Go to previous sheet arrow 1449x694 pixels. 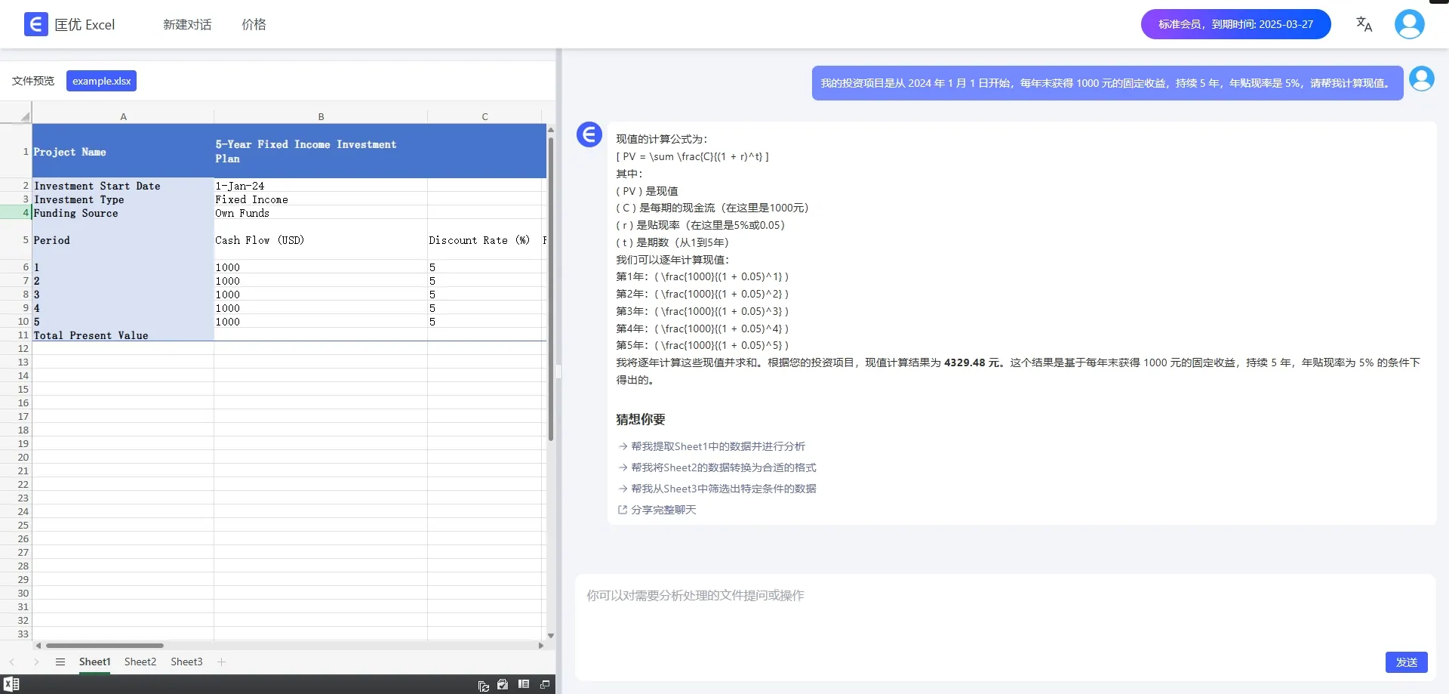coord(11,662)
